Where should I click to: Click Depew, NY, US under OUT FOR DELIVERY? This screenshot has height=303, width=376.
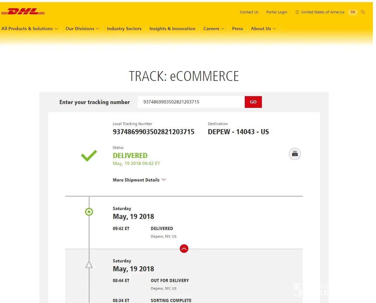pos(163,288)
